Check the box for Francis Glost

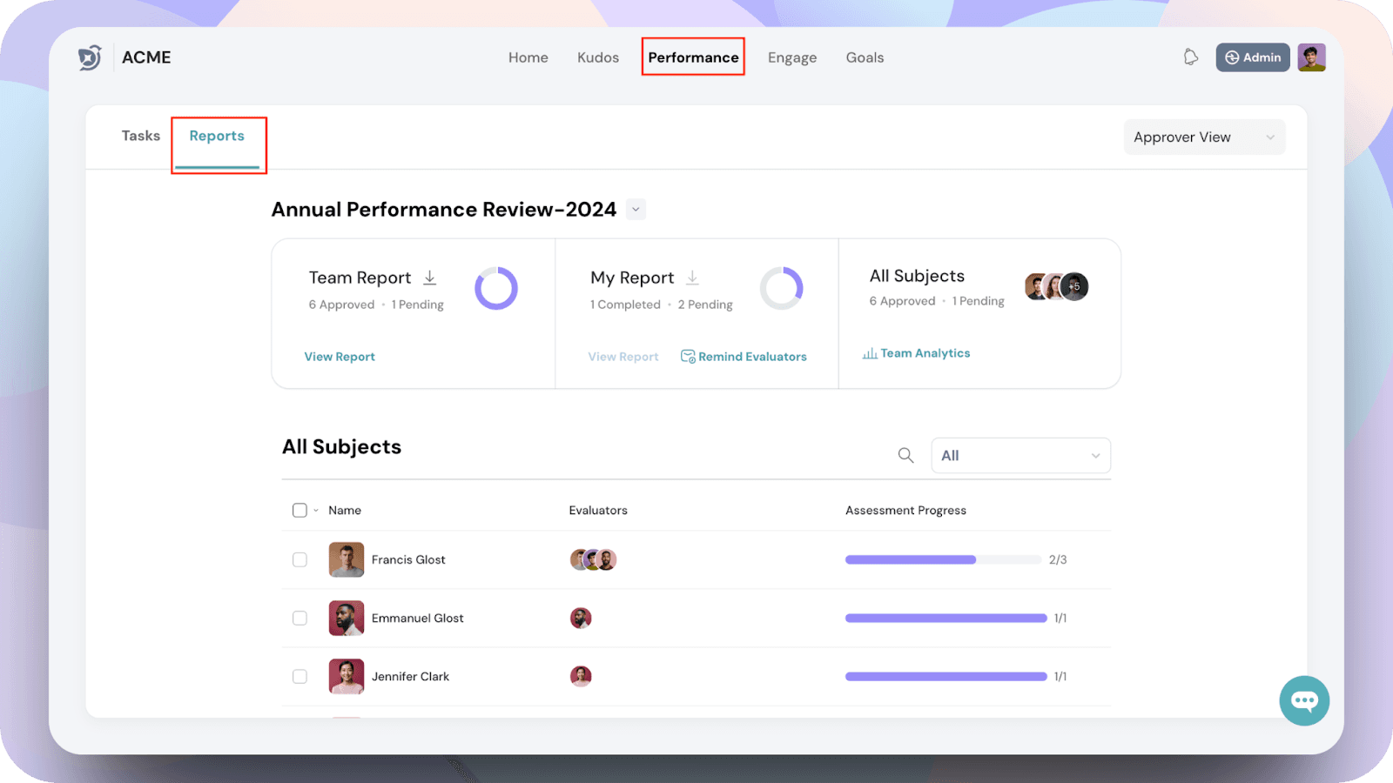pyautogui.click(x=299, y=559)
